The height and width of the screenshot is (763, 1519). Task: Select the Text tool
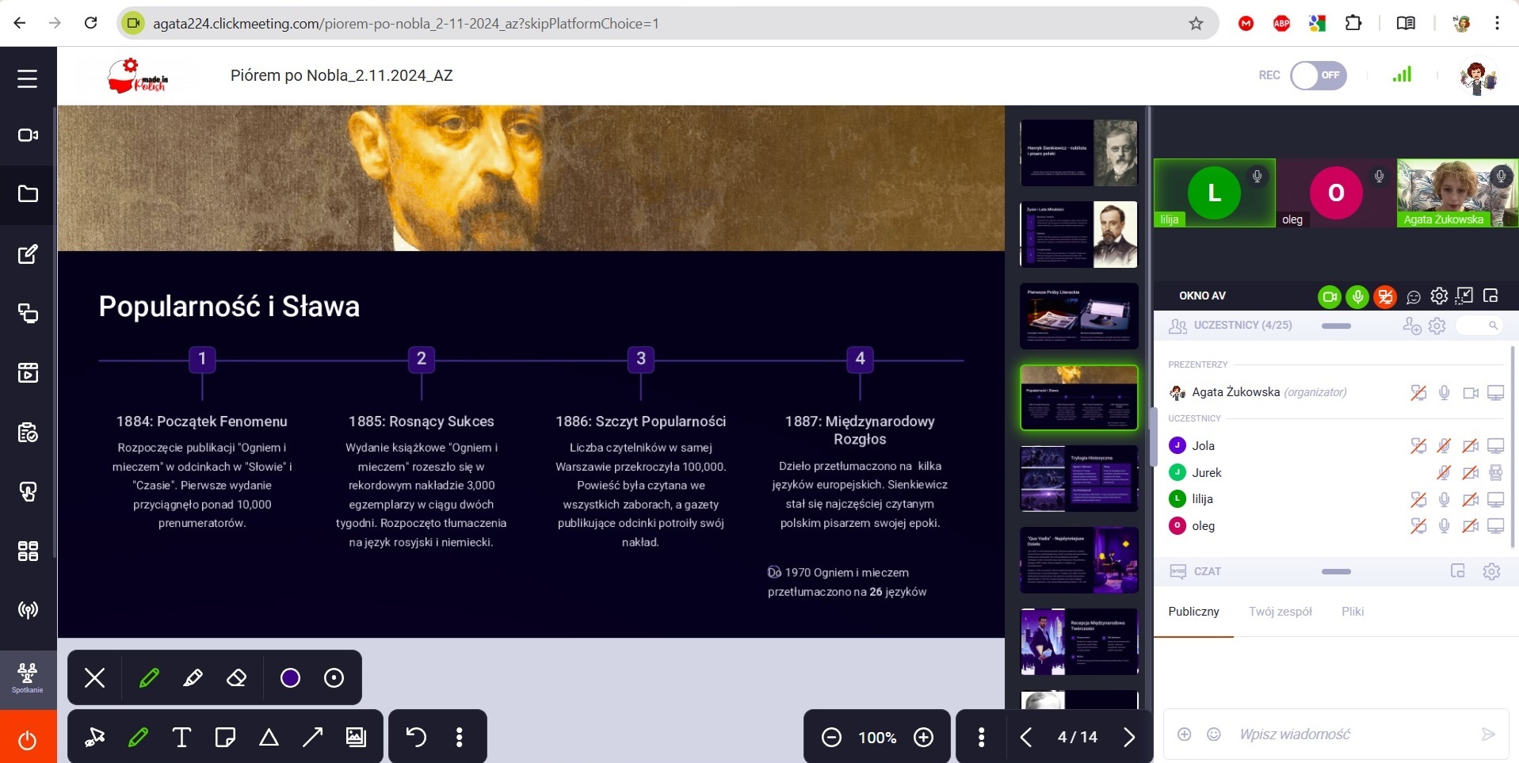181,738
